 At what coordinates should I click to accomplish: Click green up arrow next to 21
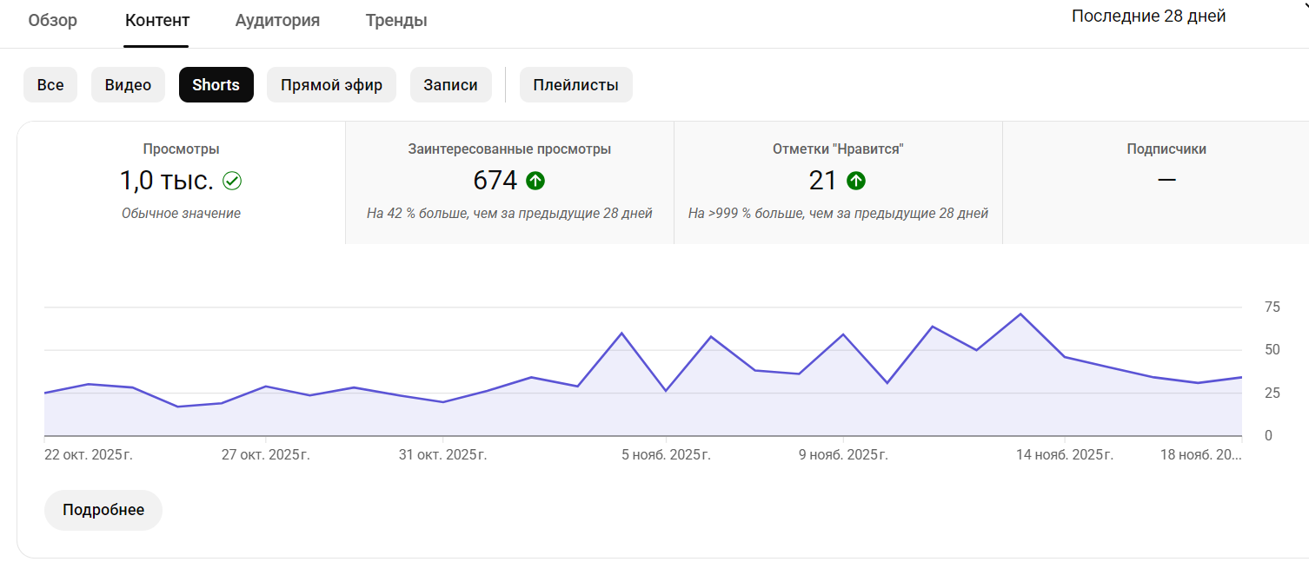coord(856,181)
